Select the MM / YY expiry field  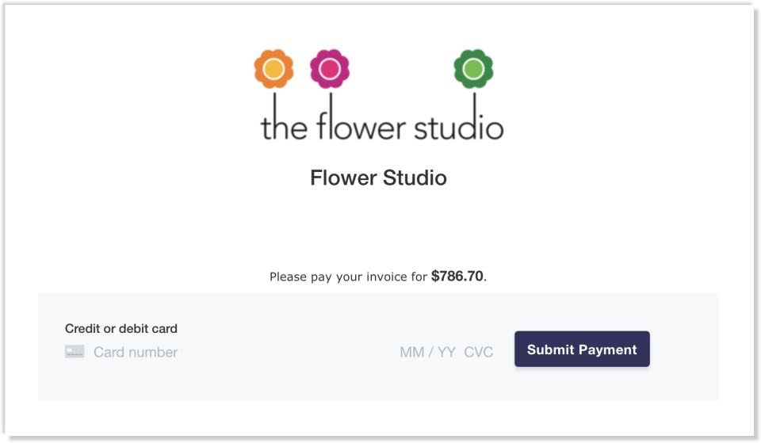point(427,353)
